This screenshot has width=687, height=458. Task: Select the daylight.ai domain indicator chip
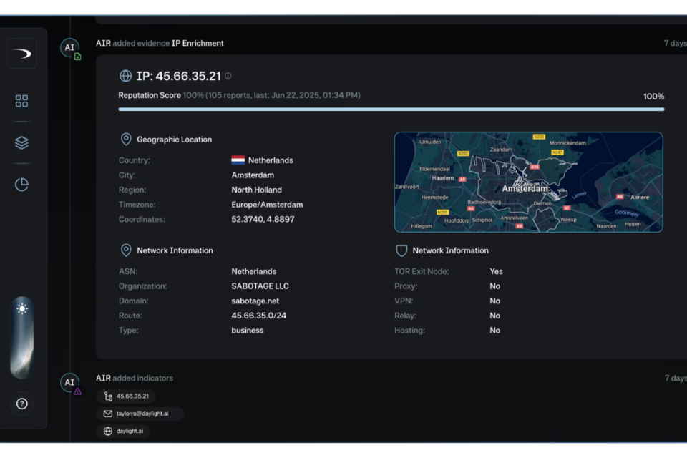[x=123, y=432]
